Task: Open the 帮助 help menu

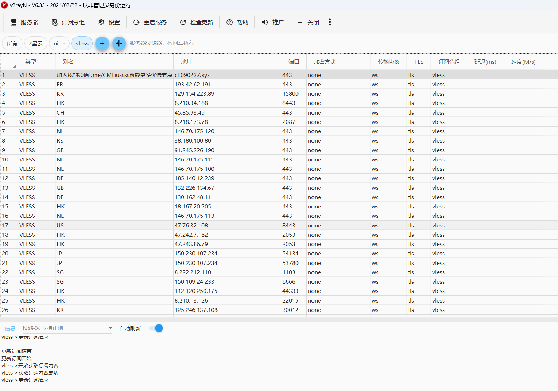Action: point(237,22)
